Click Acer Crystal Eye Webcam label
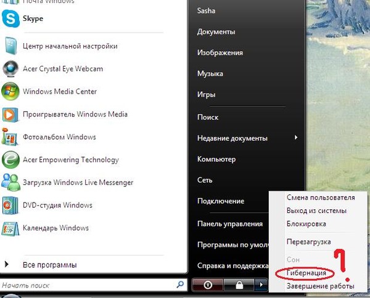 [x=63, y=69]
